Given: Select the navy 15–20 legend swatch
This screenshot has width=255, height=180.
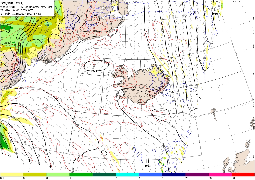Looking at the screenshot, I should pos(174,174).
